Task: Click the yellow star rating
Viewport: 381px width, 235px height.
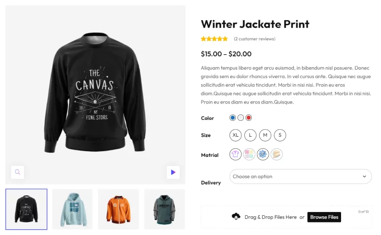Action: point(214,39)
